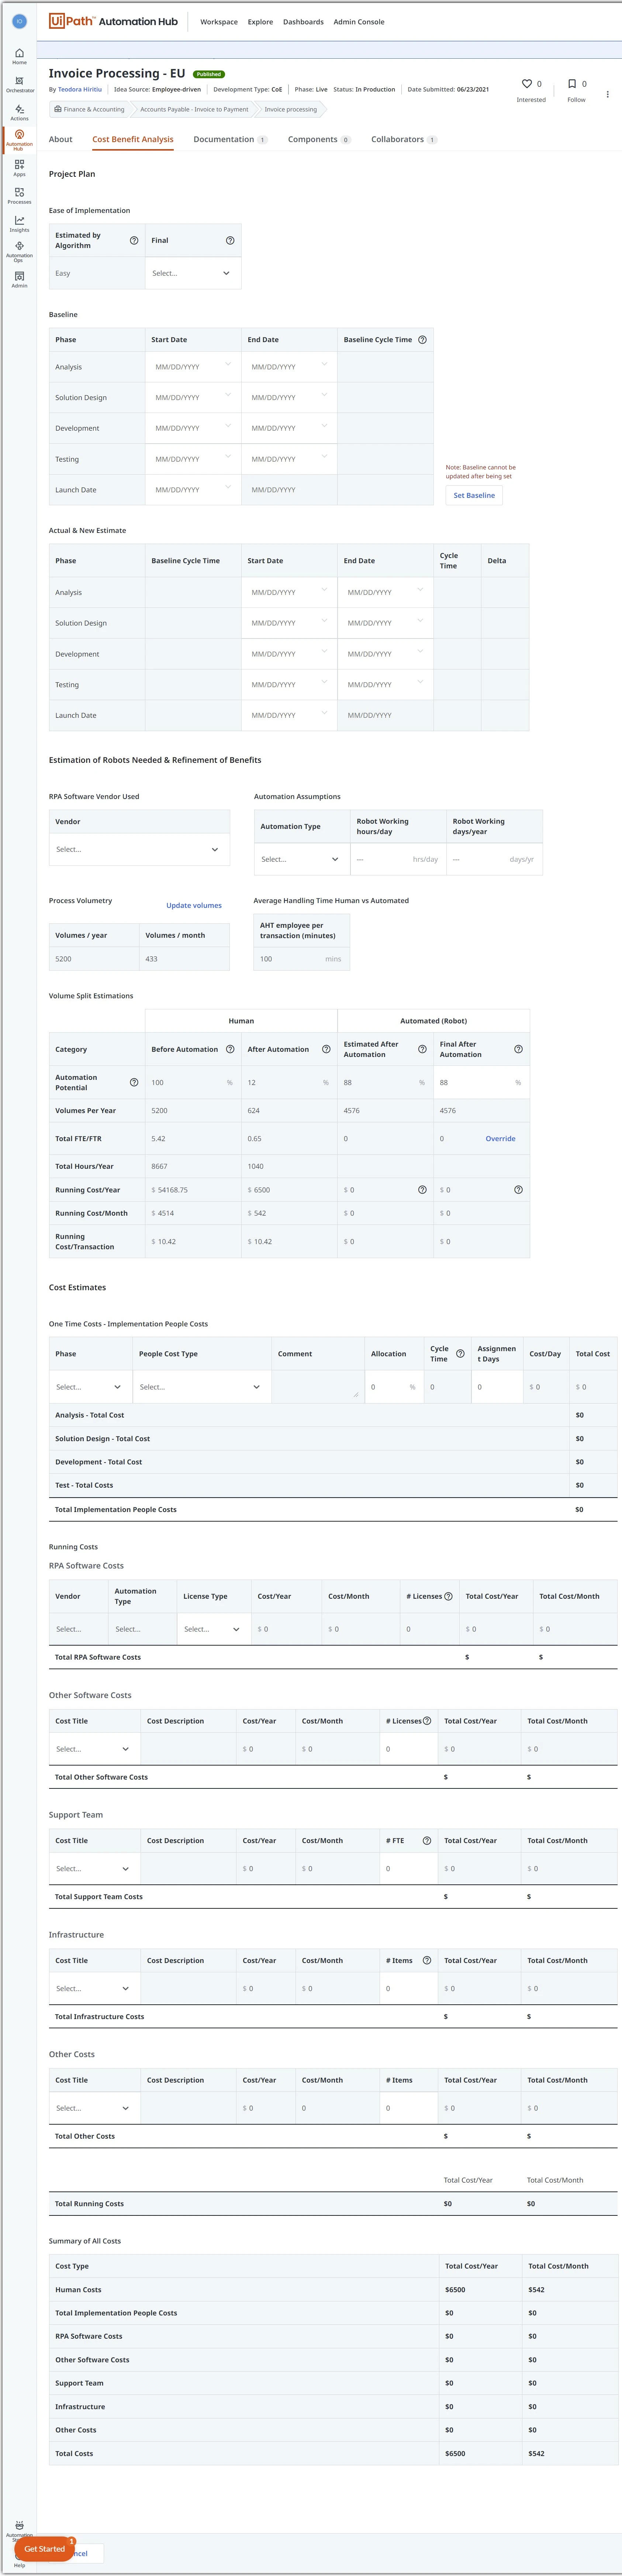
Task: Select the Cost Benefit Analysis tab
Action: coord(133,139)
